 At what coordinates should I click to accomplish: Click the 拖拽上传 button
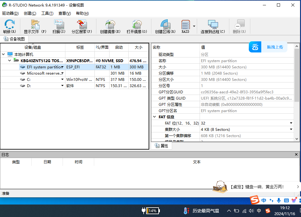(268, 47)
